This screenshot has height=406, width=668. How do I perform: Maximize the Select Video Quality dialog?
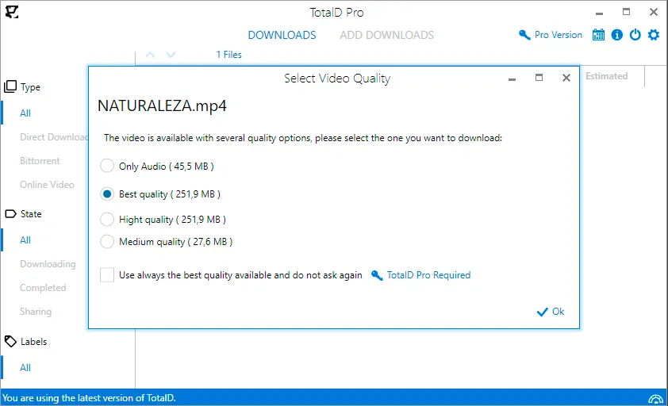coord(539,78)
